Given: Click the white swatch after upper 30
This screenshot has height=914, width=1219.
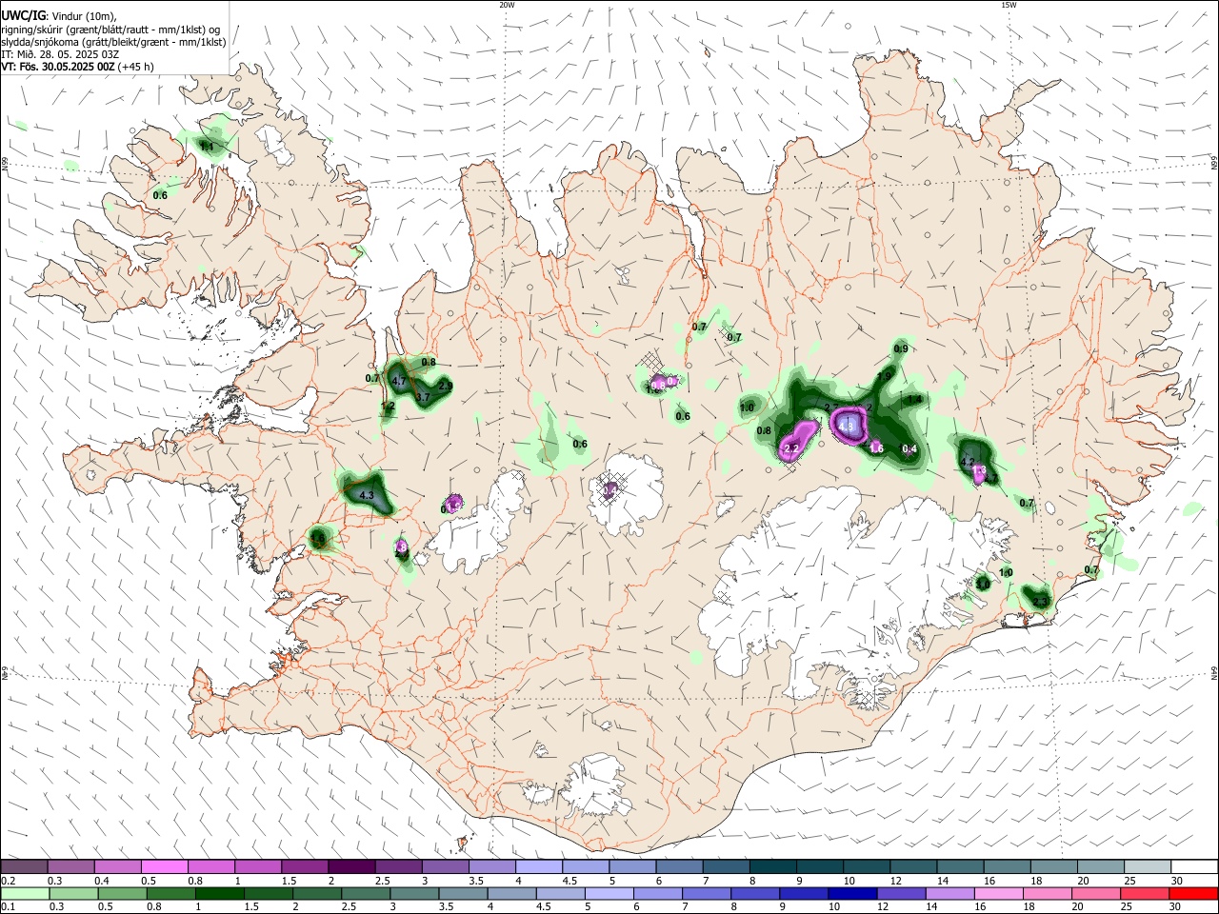Looking at the screenshot, I should pos(1193,866).
